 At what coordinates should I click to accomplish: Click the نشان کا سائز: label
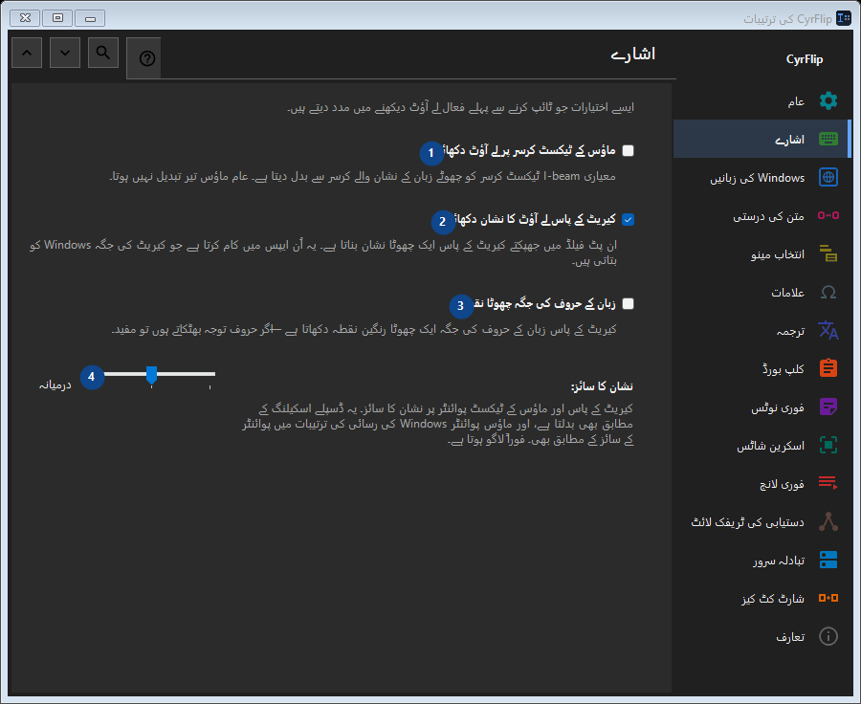pyautogui.click(x=602, y=386)
